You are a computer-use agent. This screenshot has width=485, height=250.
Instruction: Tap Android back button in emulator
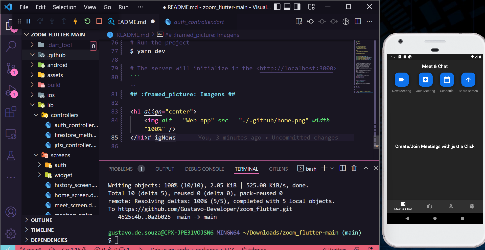tap(407, 218)
